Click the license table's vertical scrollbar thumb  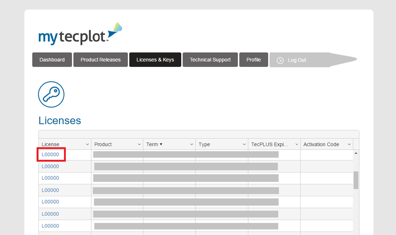[356, 180]
